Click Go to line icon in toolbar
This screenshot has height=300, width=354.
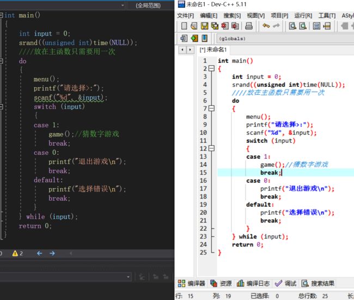pos(327,26)
